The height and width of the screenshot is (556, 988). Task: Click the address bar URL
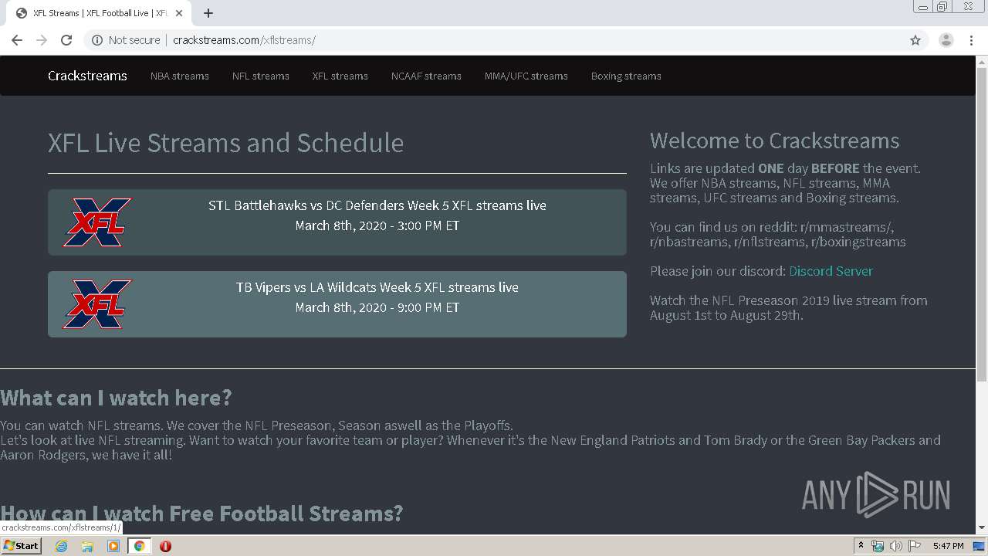244,40
